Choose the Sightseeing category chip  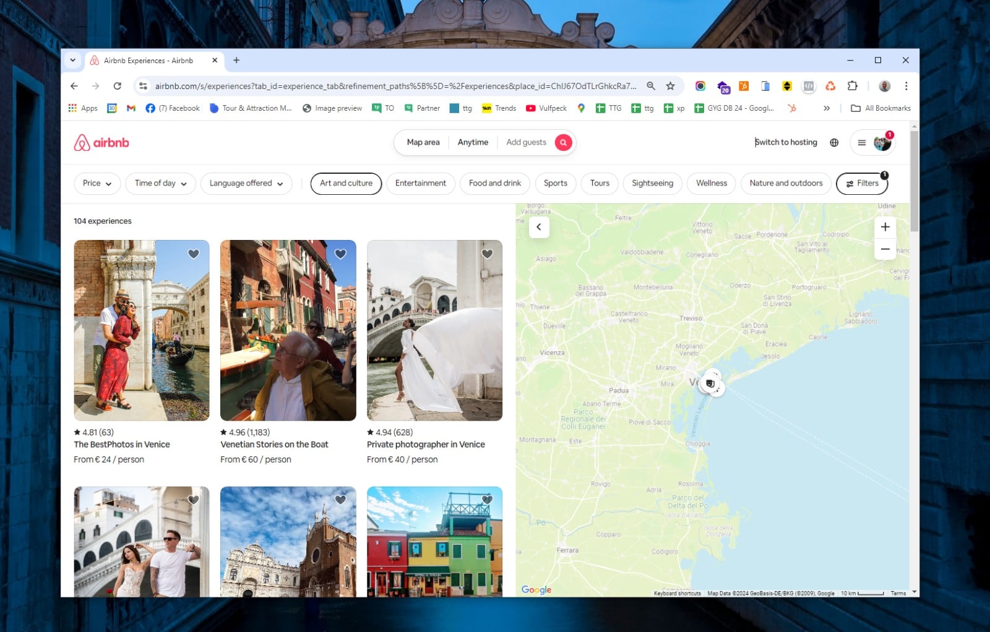(x=652, y=184)
